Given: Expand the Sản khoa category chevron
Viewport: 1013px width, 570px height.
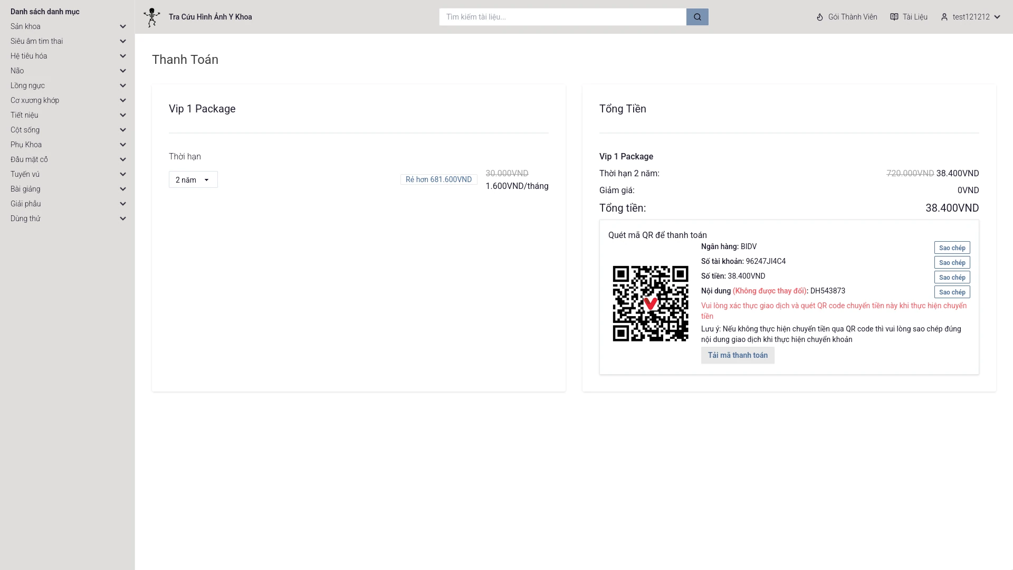Looking at the screenshot, I should click(123, 26).
